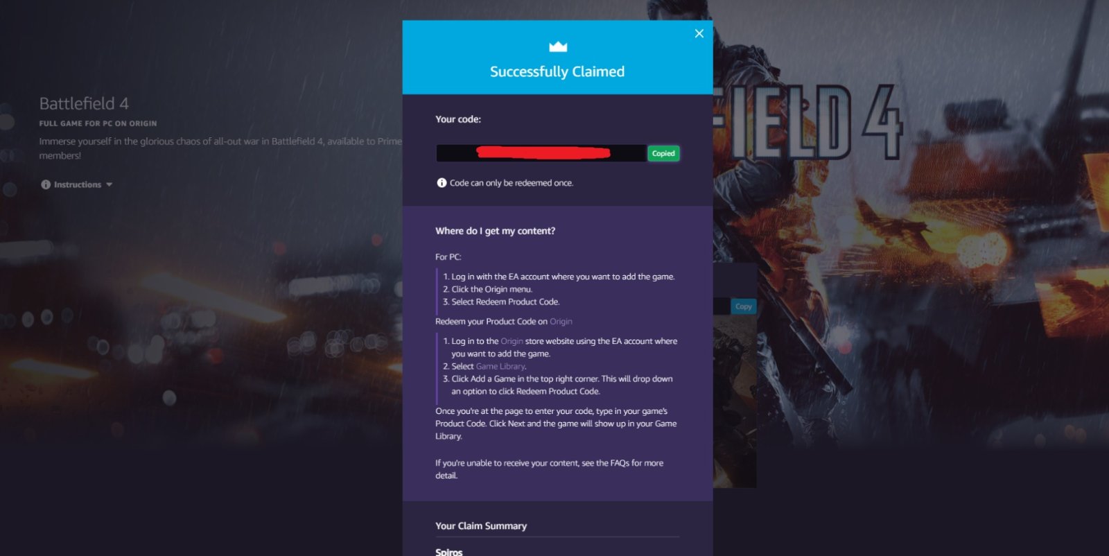Click the crown icon above Successfully Claimed

point(558,46)
